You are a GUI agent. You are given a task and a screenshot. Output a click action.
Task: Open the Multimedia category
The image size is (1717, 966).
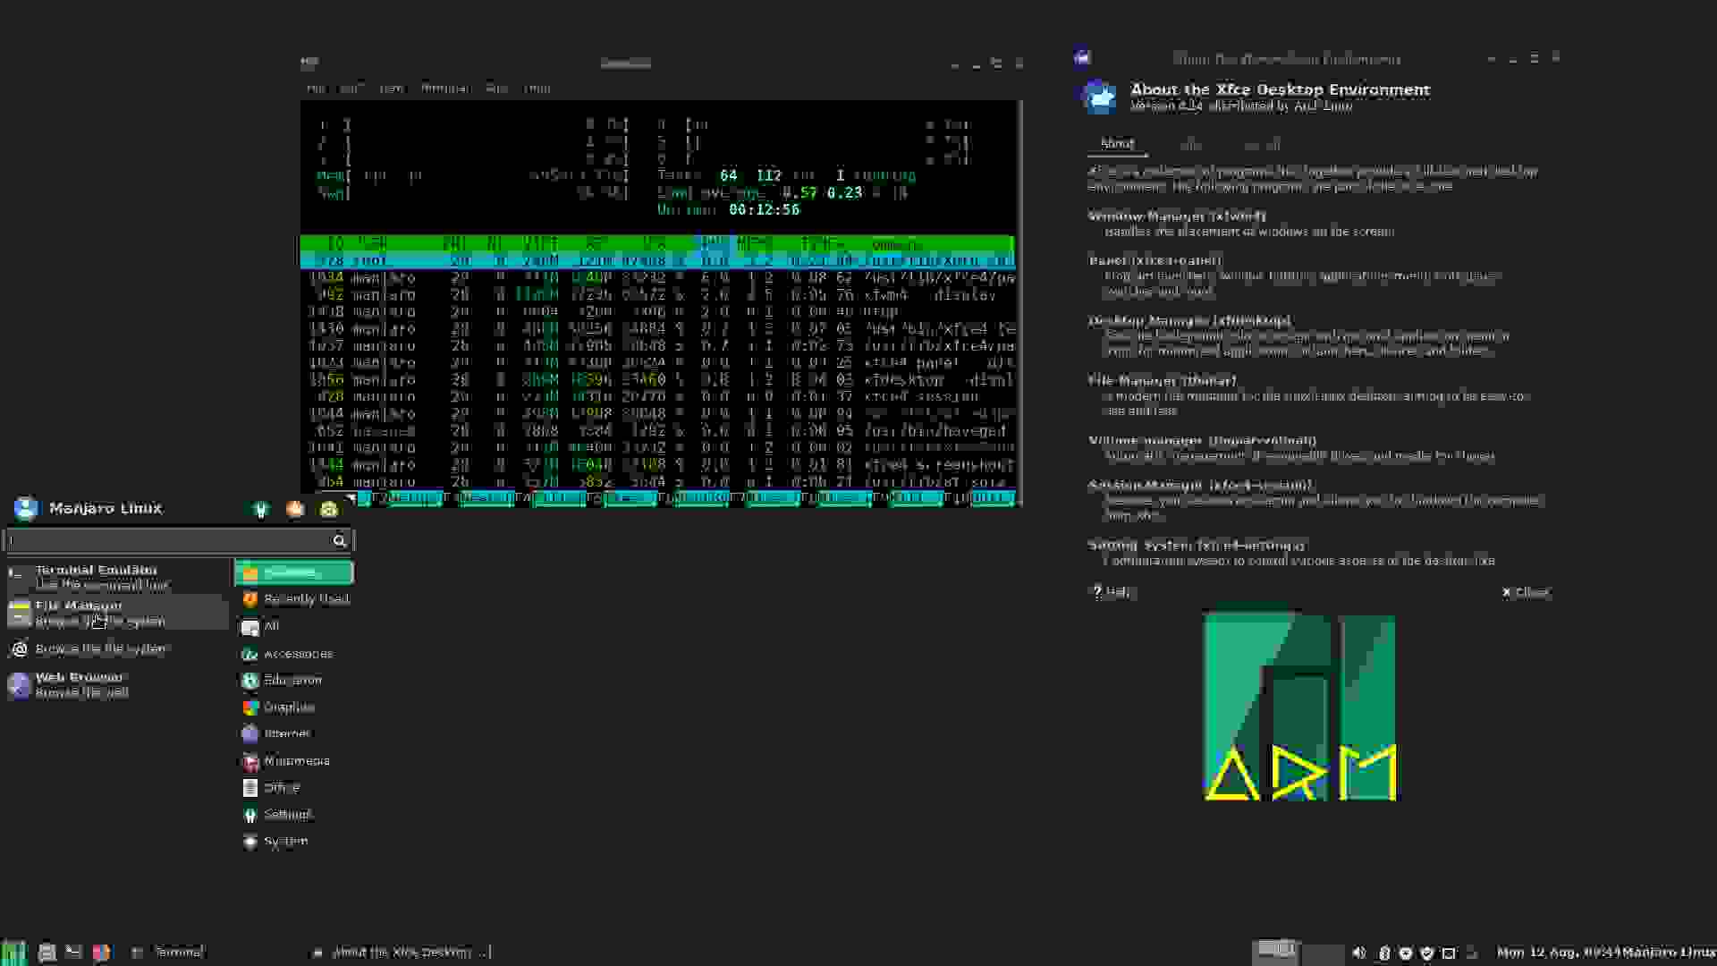pyautogui.click(x=296, y=761)
